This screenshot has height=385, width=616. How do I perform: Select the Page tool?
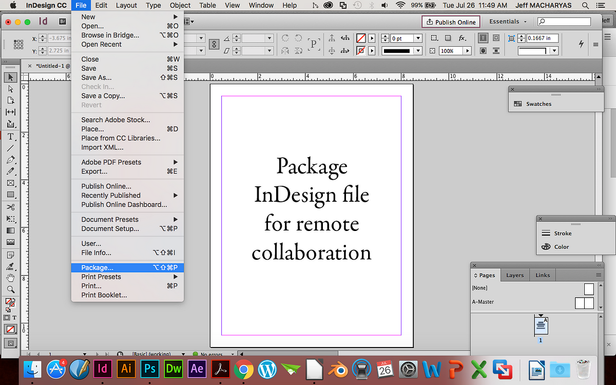click(x=10, y=100)
